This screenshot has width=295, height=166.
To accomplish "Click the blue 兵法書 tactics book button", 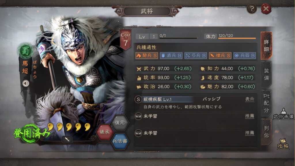I will tap(120, 141).
